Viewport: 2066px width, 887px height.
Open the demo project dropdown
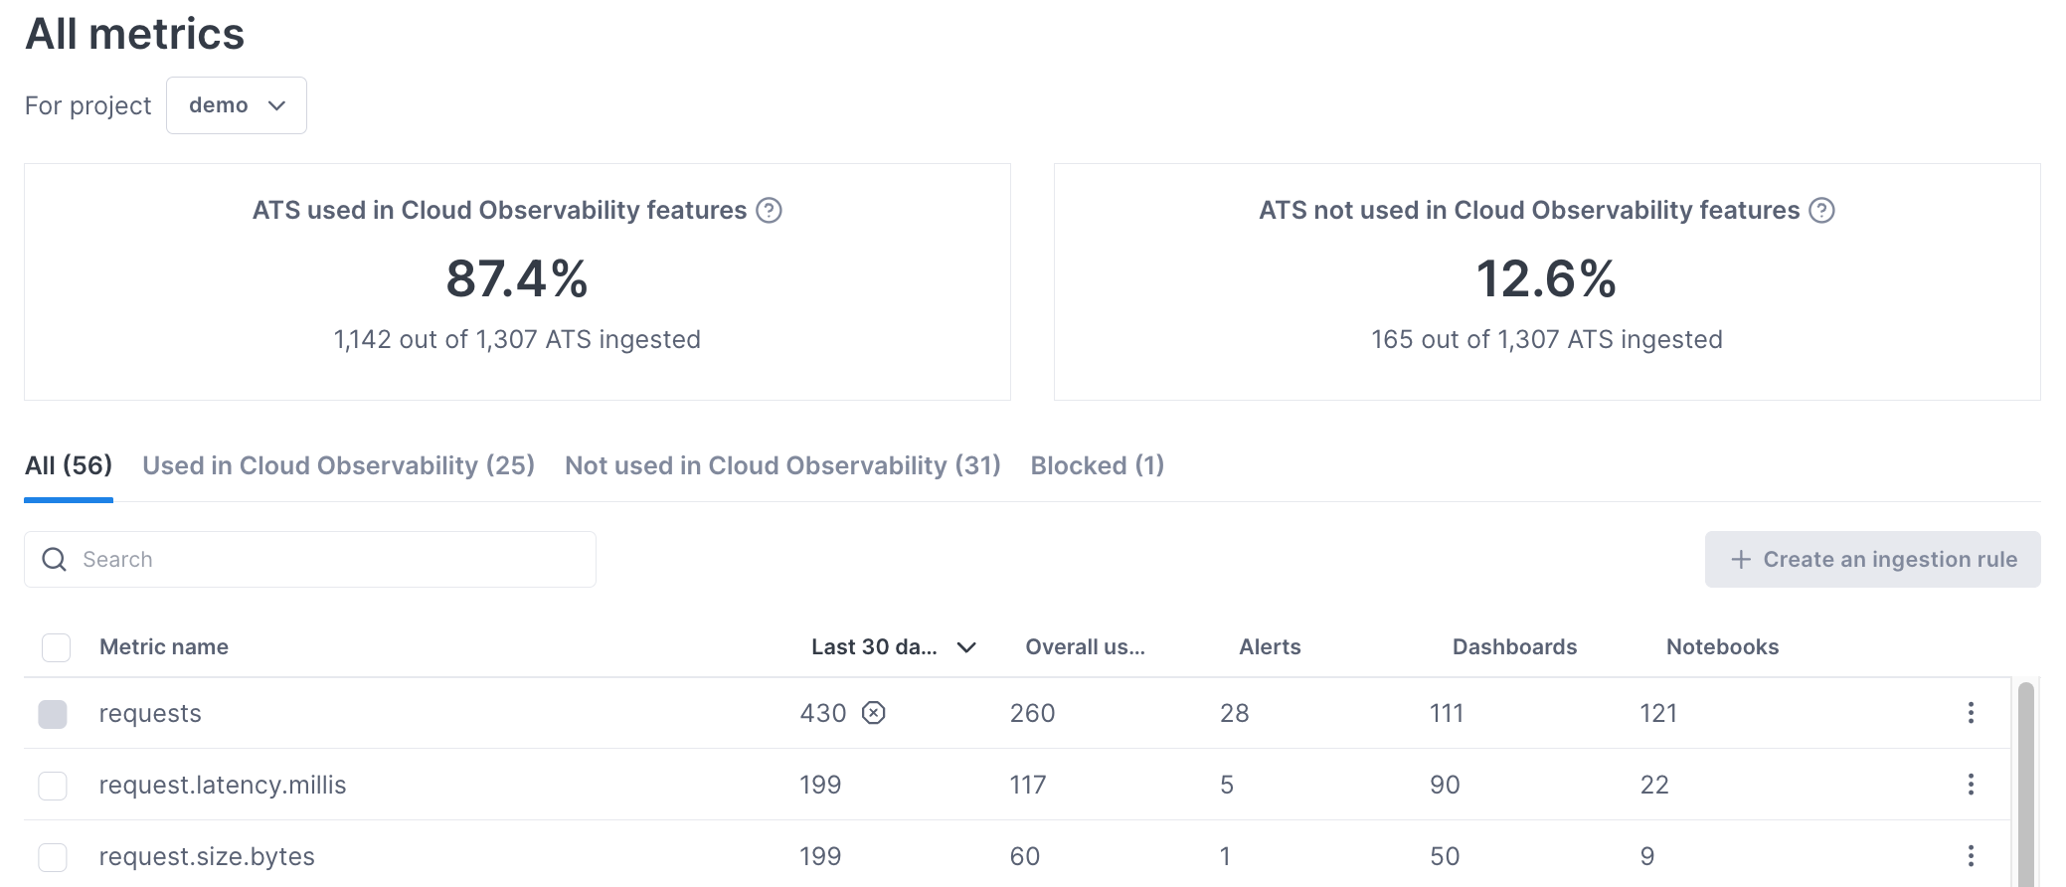coord(236,104)
